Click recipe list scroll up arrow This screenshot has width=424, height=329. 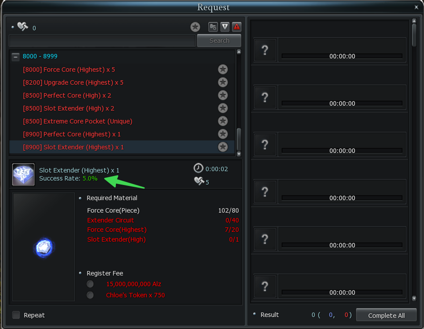coord(239,52)
